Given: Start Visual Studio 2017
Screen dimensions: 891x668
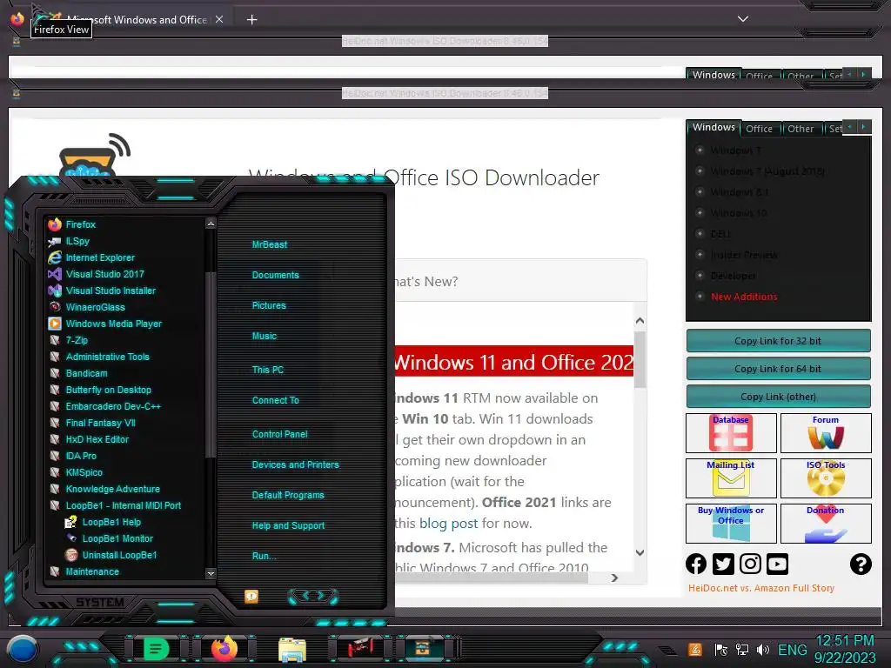Looking at the screenshot, I should 96,274.
